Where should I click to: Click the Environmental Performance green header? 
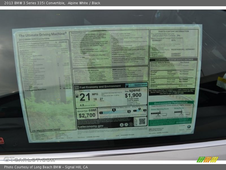click(x=171, y=103)
